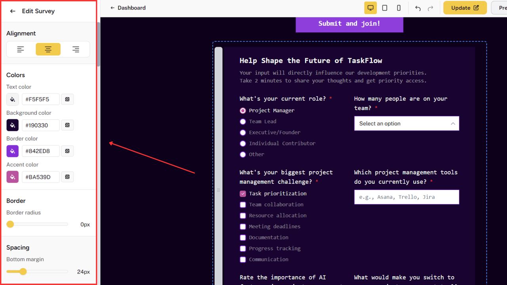
Task: Check the Team collaboration checkbox
Action: point(243,205)
